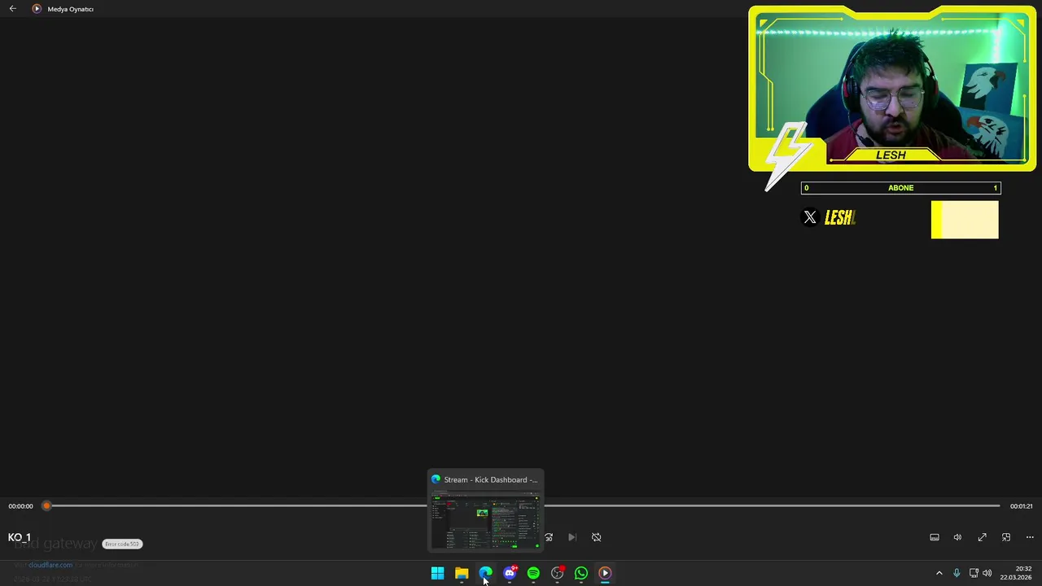Open Discord from the taskbar
Image resolution: width=1042 pixels, height=586 pixels.
[510, 574]
